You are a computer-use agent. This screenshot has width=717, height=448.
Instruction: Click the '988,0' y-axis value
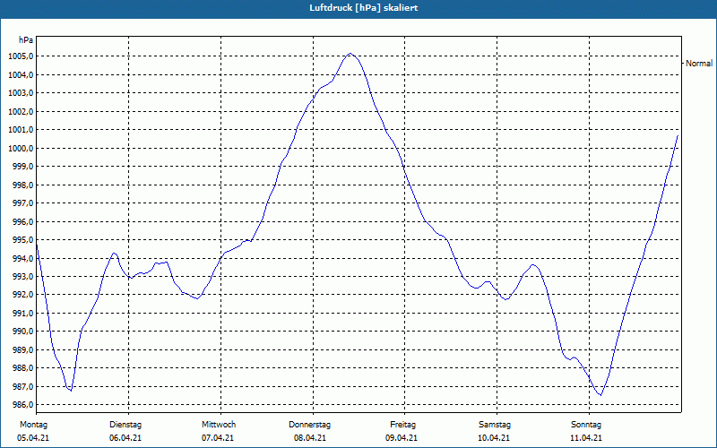pos(23,368)
